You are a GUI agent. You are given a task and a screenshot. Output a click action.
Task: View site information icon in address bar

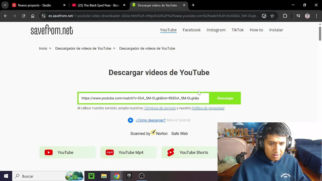(x=44, y=16)
